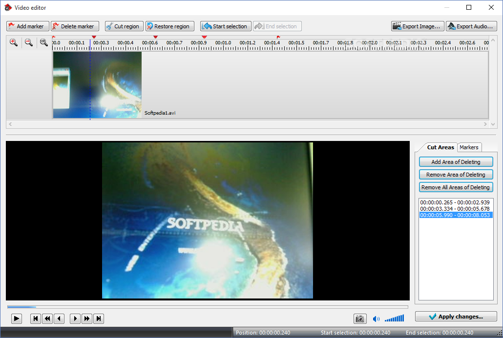Viewport: 503px width, 338px height.
Task: Click the timeline vertical scroll up arrow
Action: click(x=493, y=40)
